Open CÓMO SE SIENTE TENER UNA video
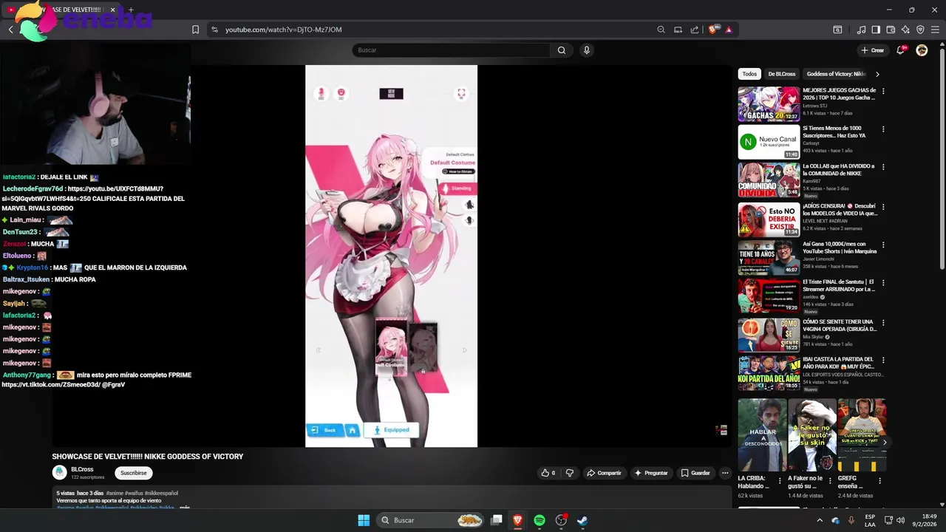 pos(840,326)
